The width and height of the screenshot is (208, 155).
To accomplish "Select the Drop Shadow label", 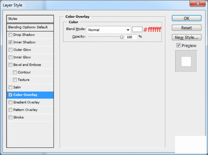I will (x=24, y=35).
